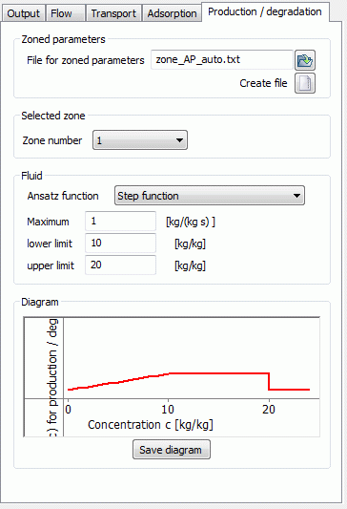Browse for zoned parameters file with folder icon
Viewport: 347px width, 509px height.
click(x=305, y=60)
